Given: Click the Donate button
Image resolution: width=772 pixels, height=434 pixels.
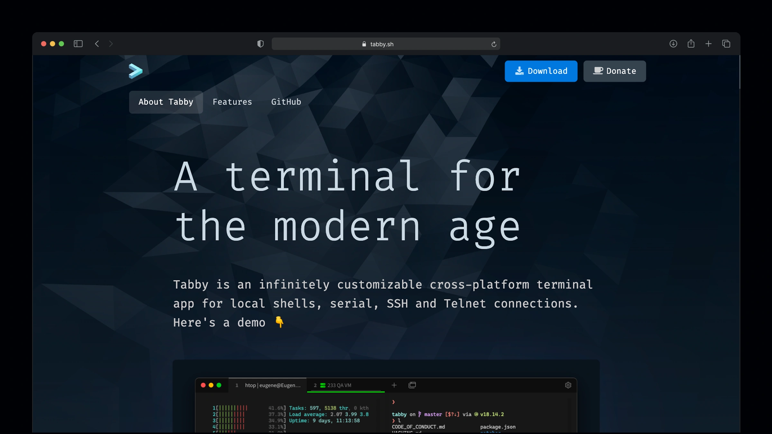Looking at the screenshot, I should pos(614,71).
